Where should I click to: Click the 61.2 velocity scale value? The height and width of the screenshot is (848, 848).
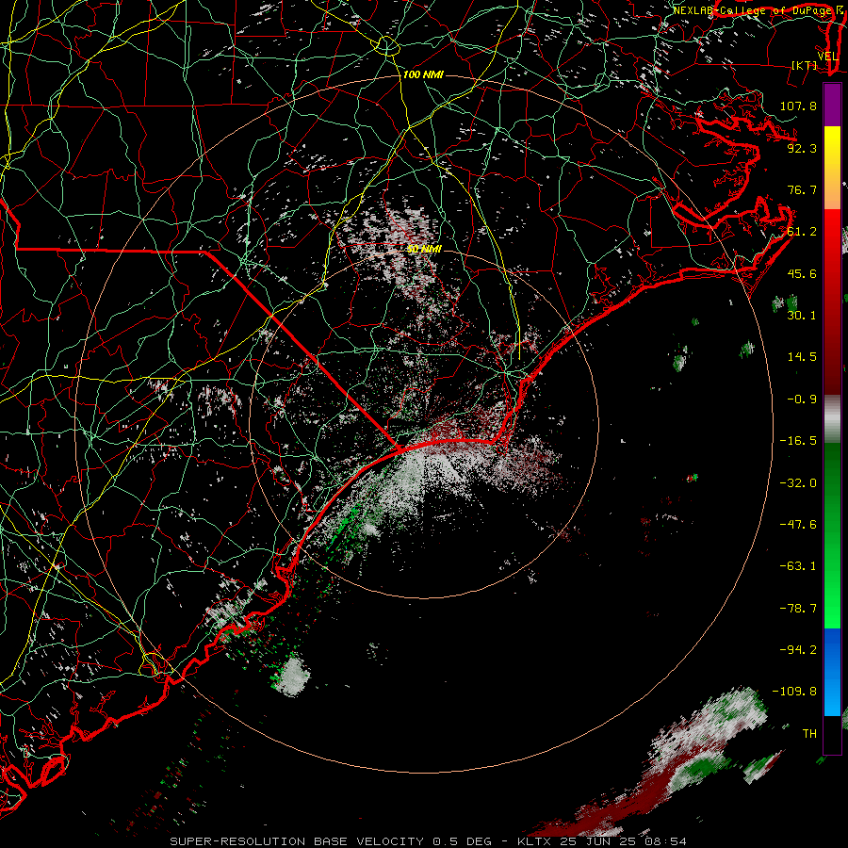point(802,232)
